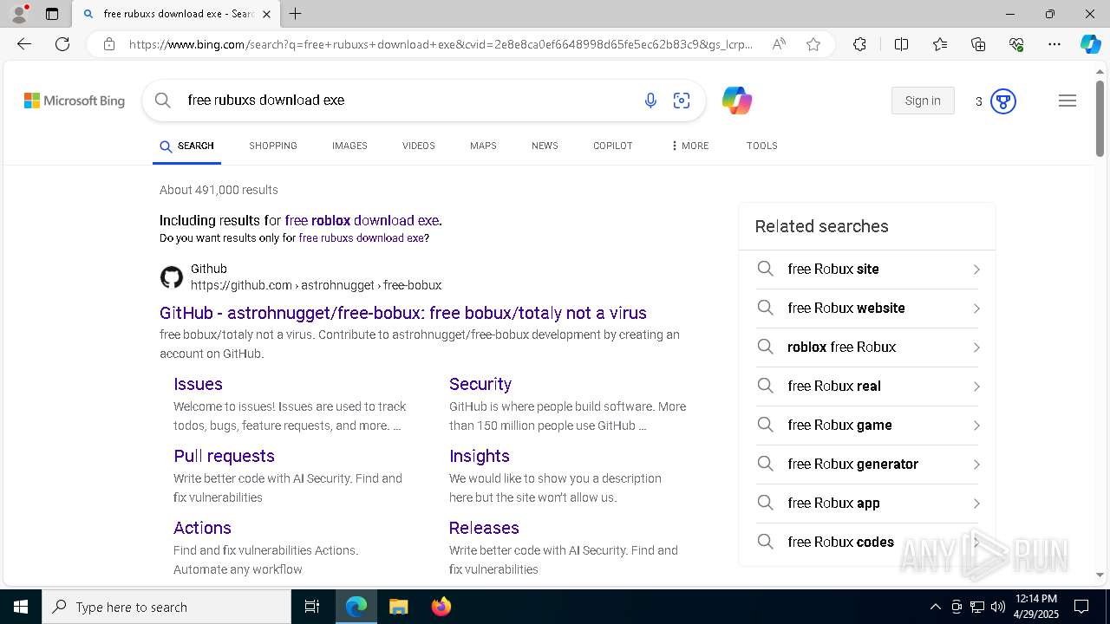
Task: Open Edge Settings and more menu
Action: pos(1054,44)
